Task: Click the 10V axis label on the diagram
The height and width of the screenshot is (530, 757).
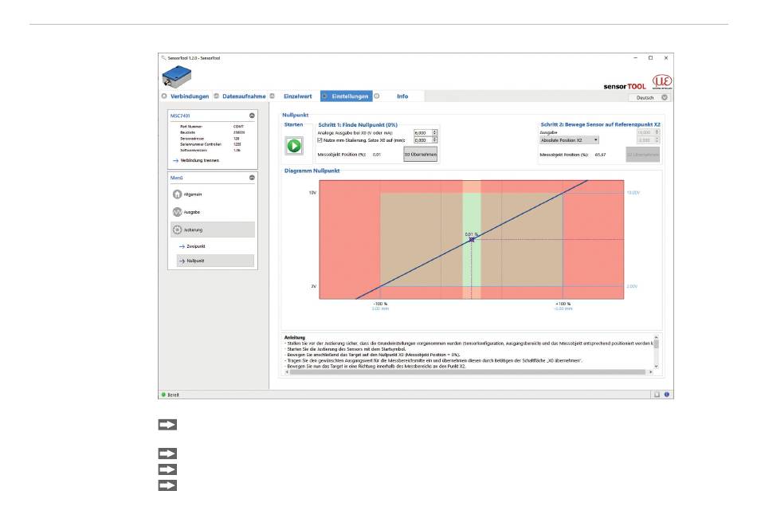Action: (x=312, y=193)
